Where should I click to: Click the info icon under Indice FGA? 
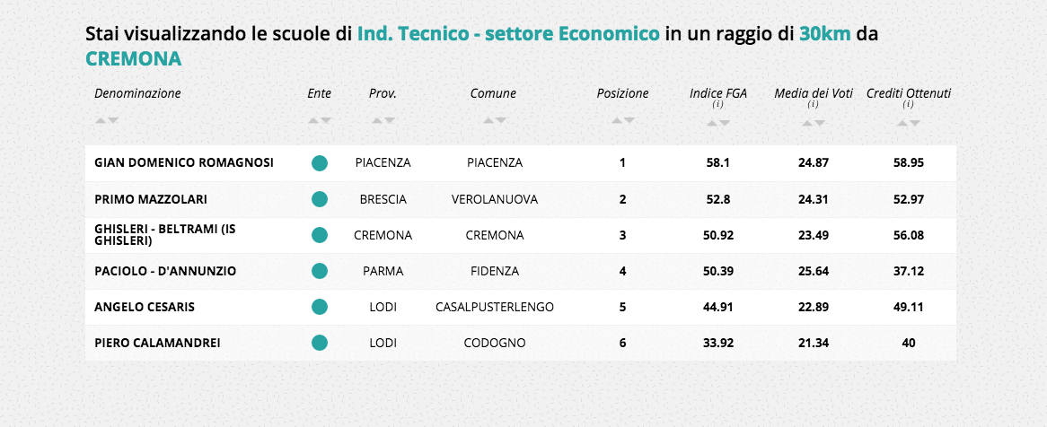[717, 104]
